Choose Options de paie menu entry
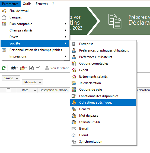 103,90
